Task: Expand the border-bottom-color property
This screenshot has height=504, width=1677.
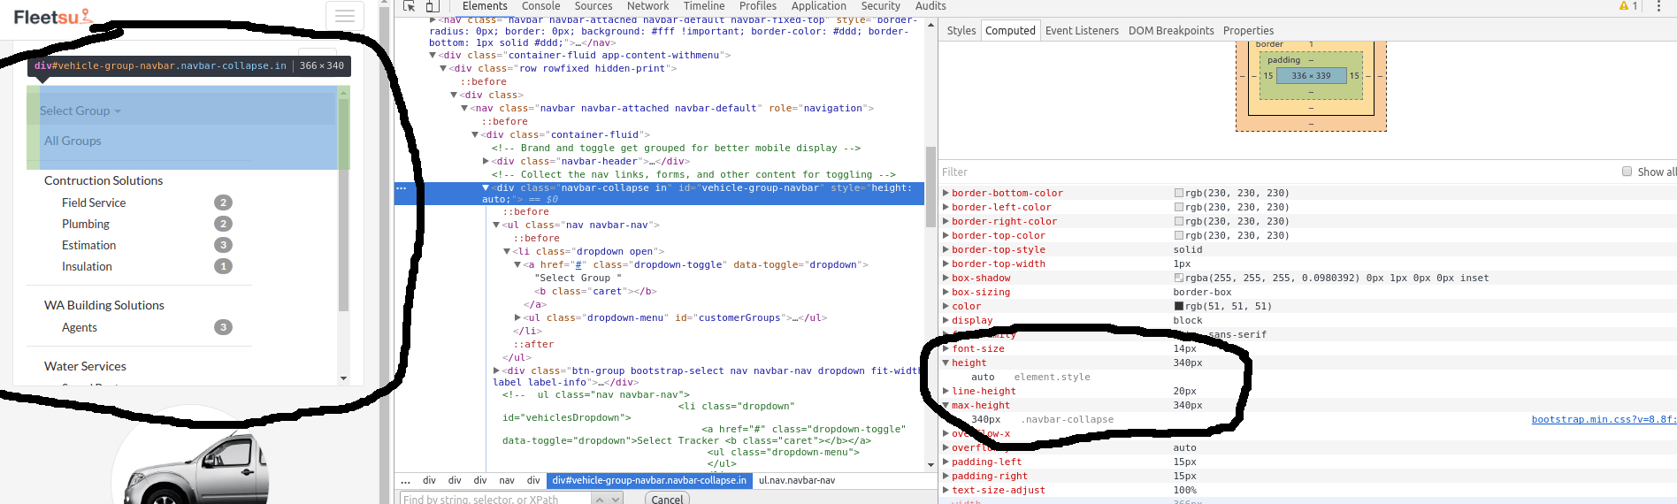Action: (x=946, y=193)
